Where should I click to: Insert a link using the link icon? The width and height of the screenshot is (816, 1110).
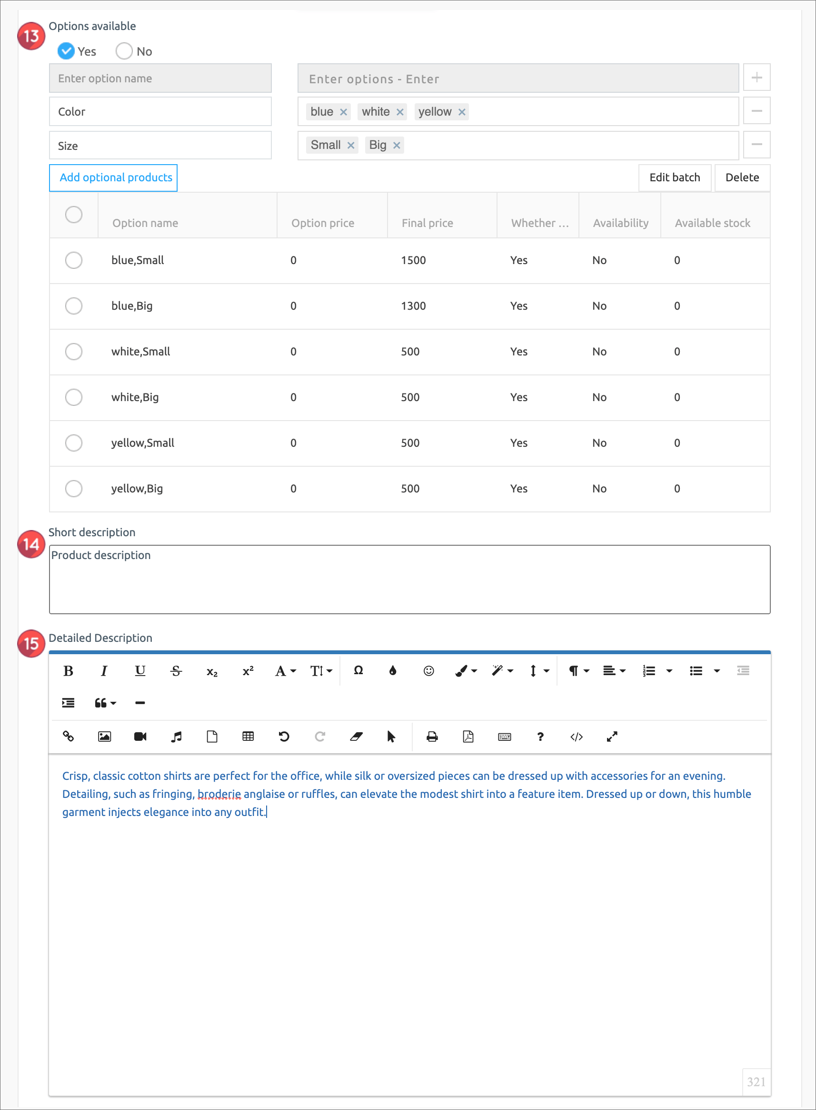68,737
